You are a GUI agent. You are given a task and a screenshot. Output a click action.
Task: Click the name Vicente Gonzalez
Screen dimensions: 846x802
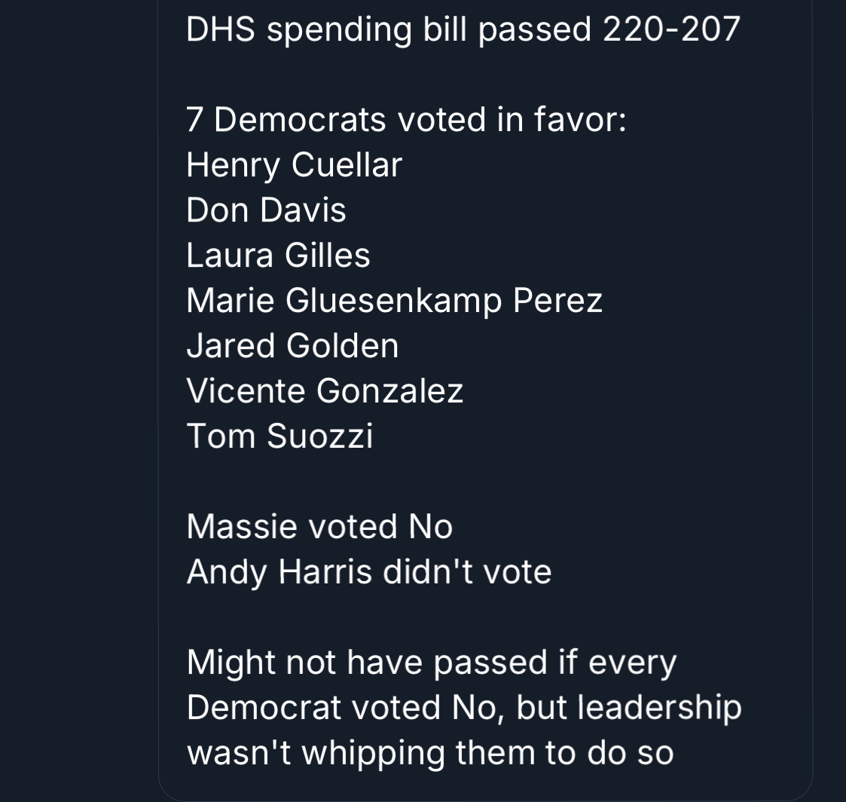pos(325,391)
